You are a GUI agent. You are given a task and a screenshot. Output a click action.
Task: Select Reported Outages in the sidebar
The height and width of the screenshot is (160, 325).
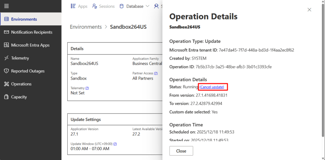pos(28,71)
